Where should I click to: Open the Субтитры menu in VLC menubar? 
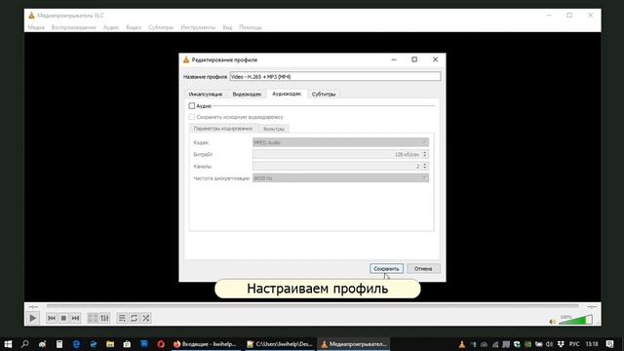[x=161, y=27]
